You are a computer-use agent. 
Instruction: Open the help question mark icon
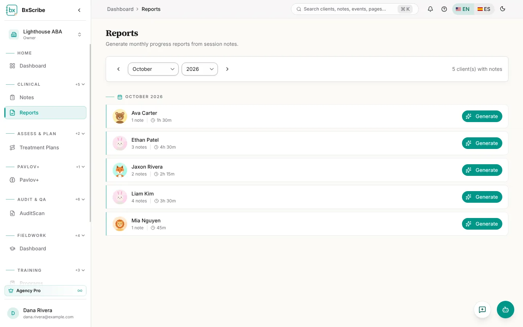tap(444, 9)
